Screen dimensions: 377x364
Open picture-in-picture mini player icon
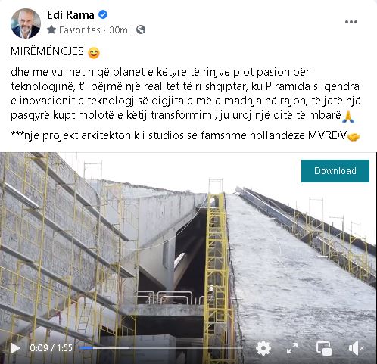324,348
